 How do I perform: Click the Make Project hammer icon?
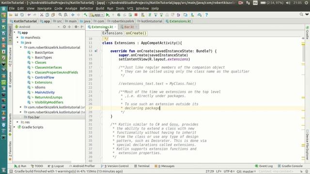click(x=85, y=15)
